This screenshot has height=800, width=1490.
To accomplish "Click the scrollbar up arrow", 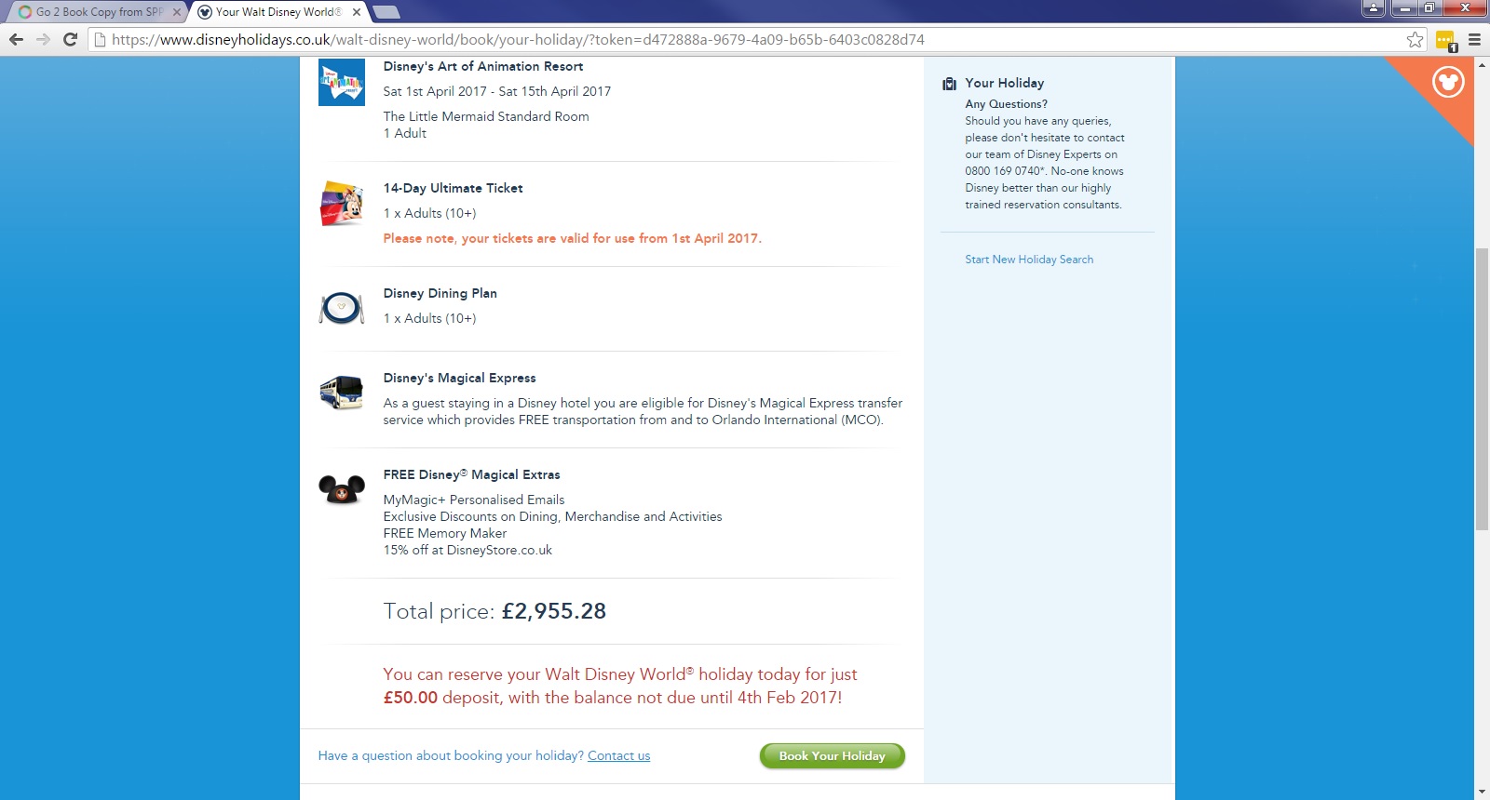I will 1482,64.
